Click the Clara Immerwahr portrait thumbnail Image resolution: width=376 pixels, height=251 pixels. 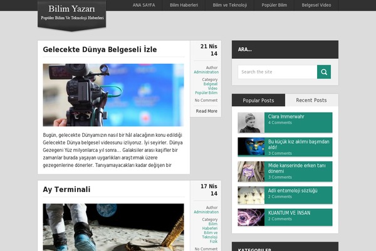[251, 122]
